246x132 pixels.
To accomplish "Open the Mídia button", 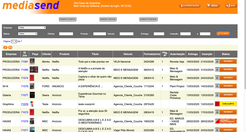I will (213, 6).
